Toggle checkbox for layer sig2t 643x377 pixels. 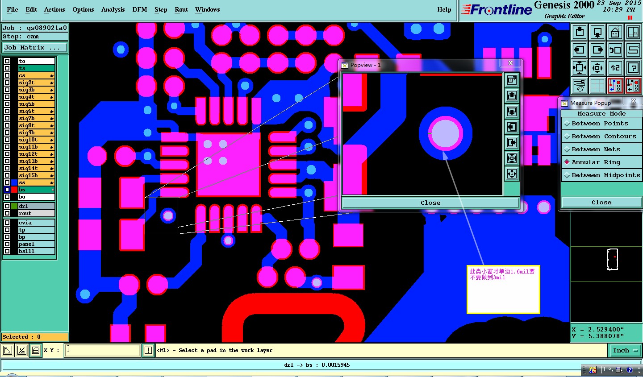click(x=7, y=83)
